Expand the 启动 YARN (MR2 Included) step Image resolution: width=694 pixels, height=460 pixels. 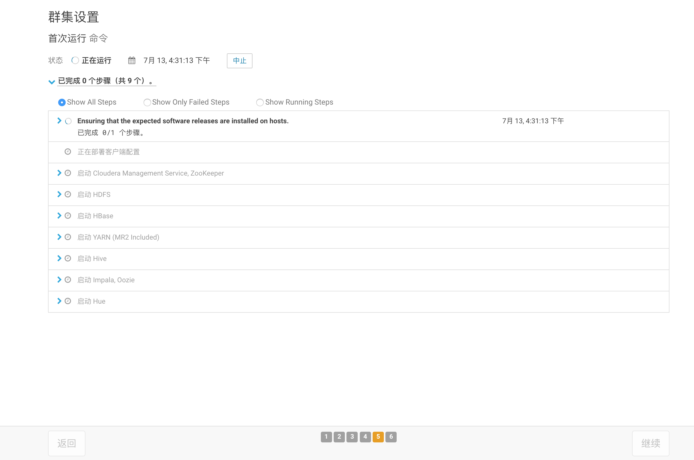[x=59, y=237]
